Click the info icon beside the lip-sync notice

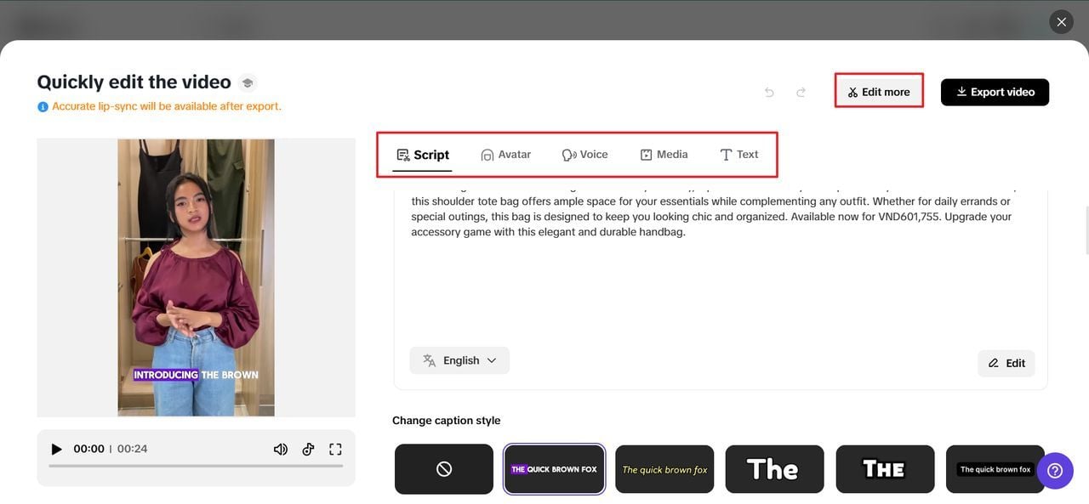[x=42, y=105]
